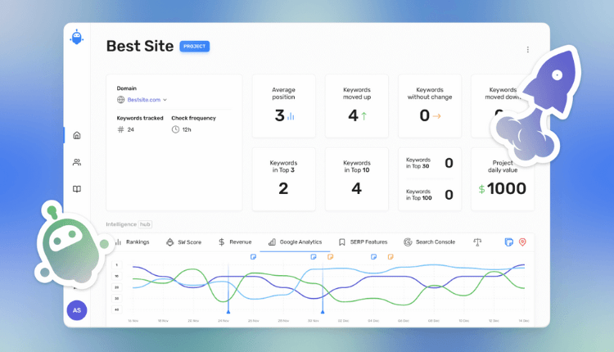Click the hash icon beside 24
The height and width of the screenshot is (352, 614).
[120, 129]
